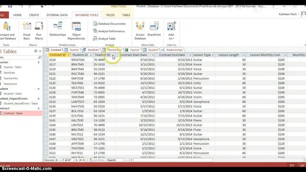Switch to the CREATE ribbon tab
This screenshot has height=172, width=306.
pyautogui.click(x=34, y=15)
